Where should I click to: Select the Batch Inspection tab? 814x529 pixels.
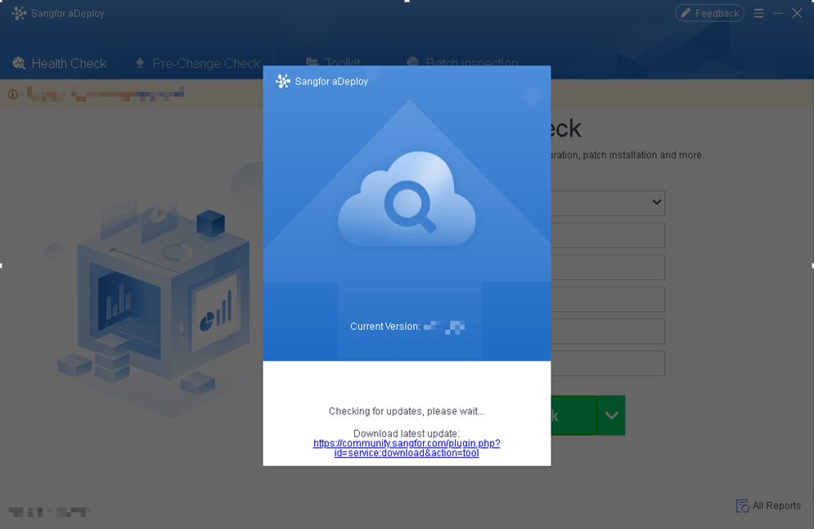pos(462,61)
